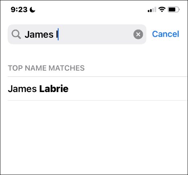188x175 pixels.
Task: Tap the magnifying glass search icon
Action: (16, 34)
